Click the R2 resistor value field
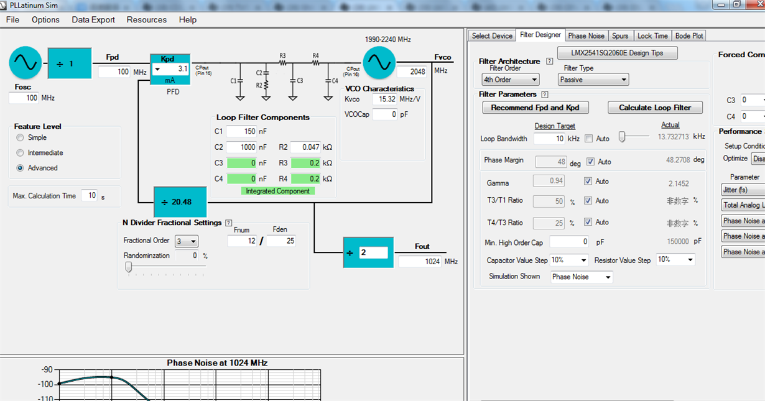This screenshot has height=401, width=765. (305, 147)
